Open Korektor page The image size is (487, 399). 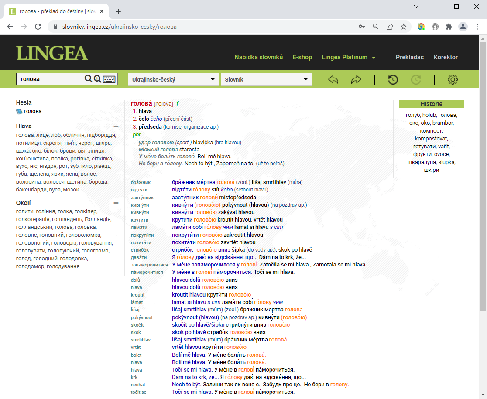click(x=446, y=57)
